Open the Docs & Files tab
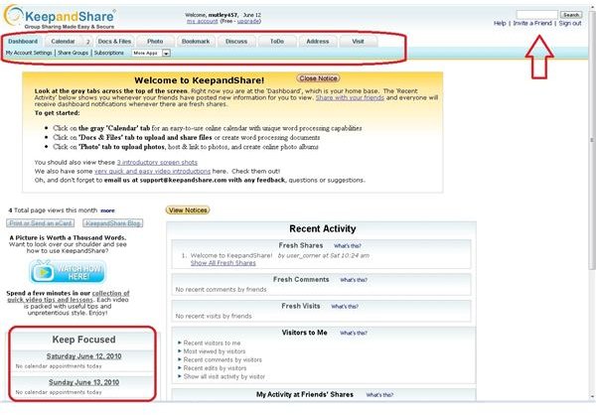The height and width of the screenshot is (415, 596). (114, 41)
